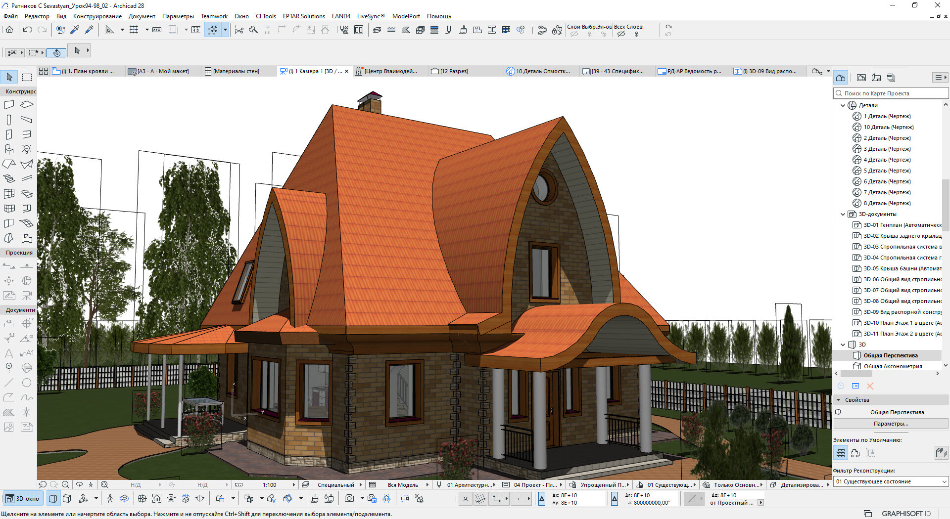Screen dimensions: 950x519
Task: Open the camera Photo Rendering icon
Action: 349,499
